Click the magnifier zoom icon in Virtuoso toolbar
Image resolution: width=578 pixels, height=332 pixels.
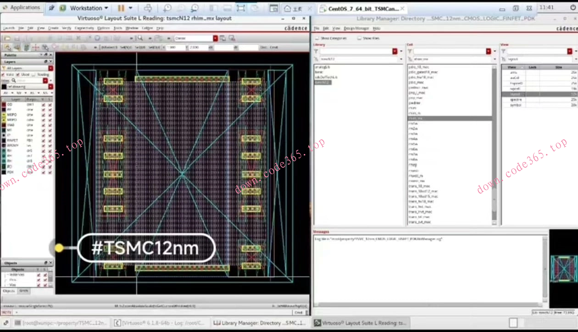point(139,38)
